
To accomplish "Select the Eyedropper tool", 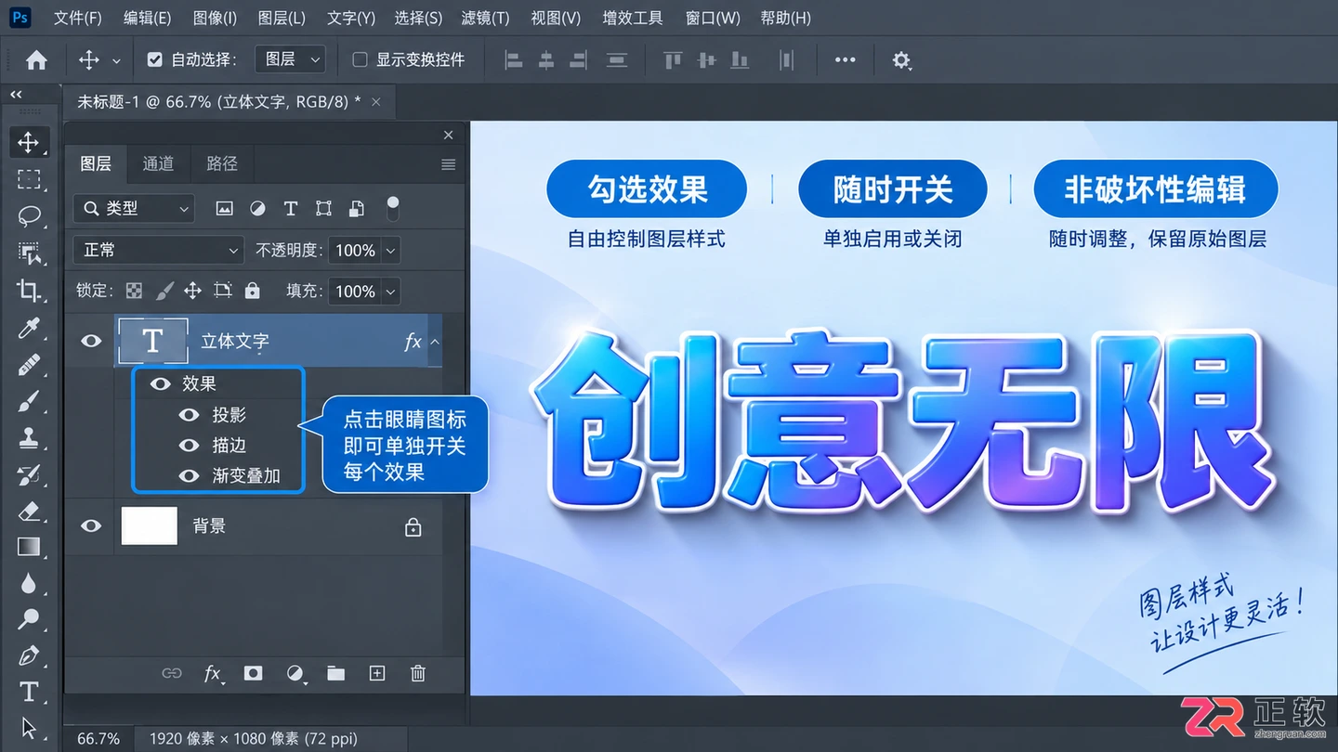I will (x=29, y=328).
